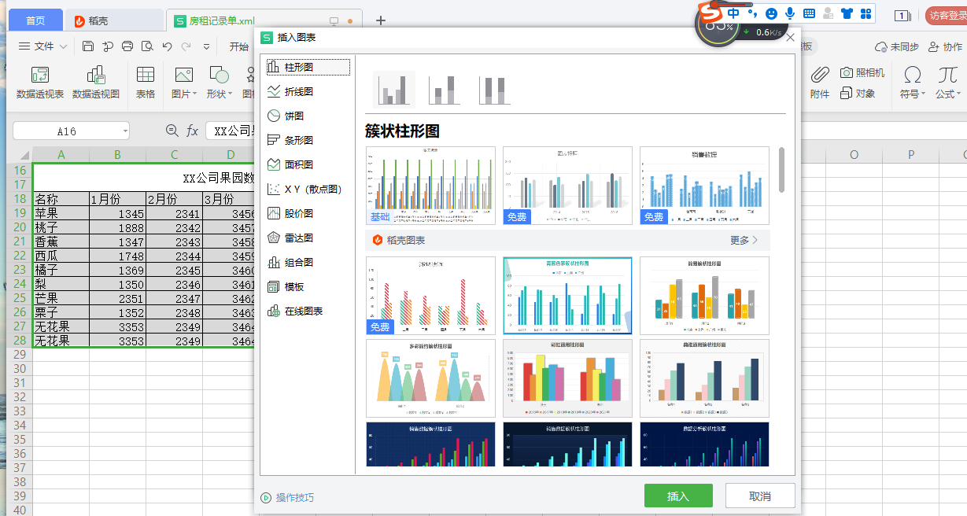The height and width of the screenshot is (516, 967).
Task: Select 柱形图 chart category
Action: [308, 68]
